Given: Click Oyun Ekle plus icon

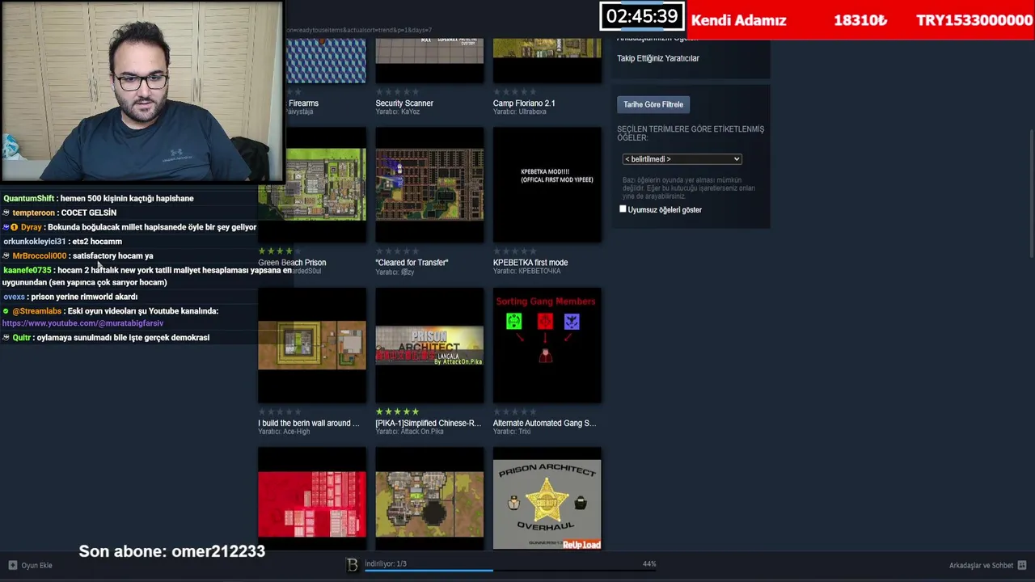Looking at the screenshot, I should pyautogui.click(x=12, y=565).
